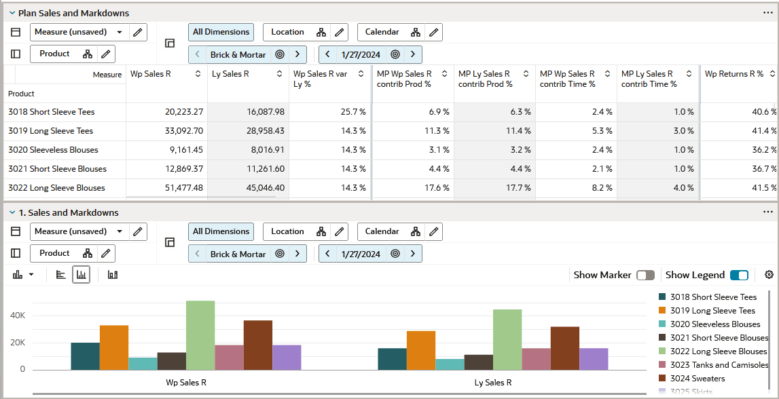Click the All Dimensions button in top tile
Image resolution: width=779 pixels, height=399 pixels.
pyautogui.click(x=221, y=32)
